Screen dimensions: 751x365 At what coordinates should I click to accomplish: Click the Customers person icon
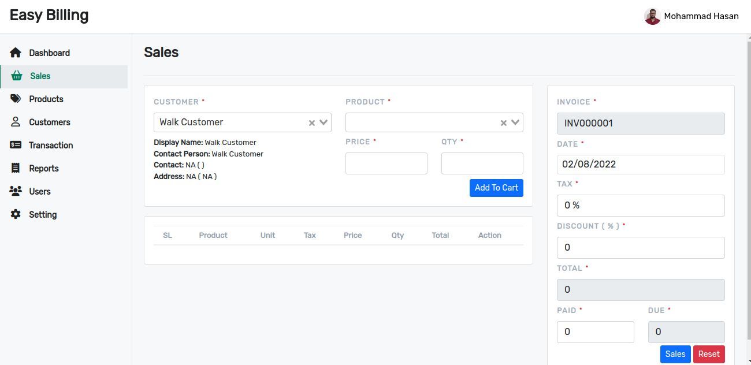(x=16, y=122)
